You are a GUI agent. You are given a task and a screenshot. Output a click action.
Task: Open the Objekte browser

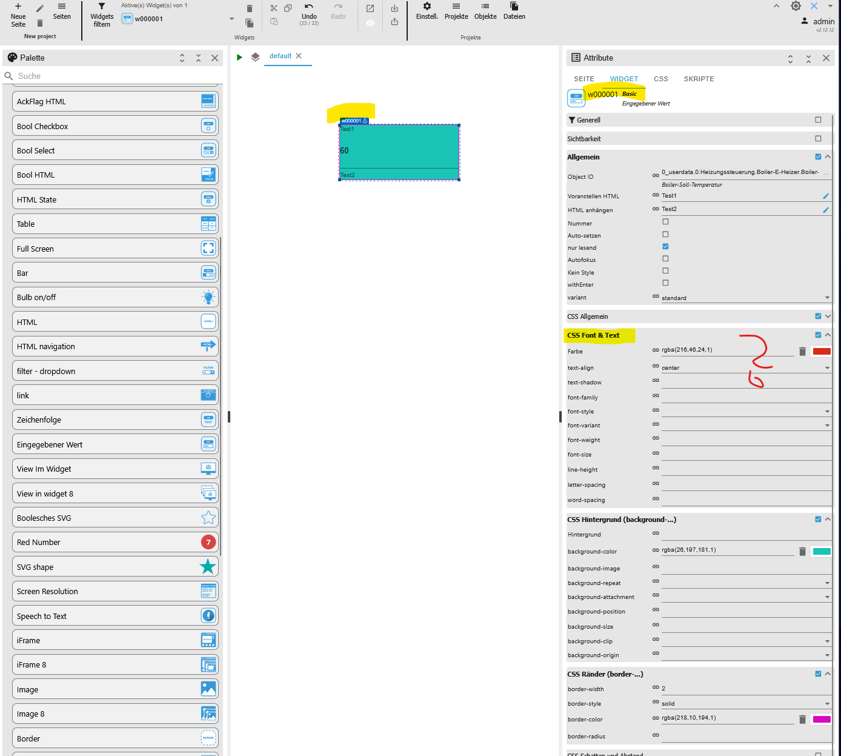485,12
